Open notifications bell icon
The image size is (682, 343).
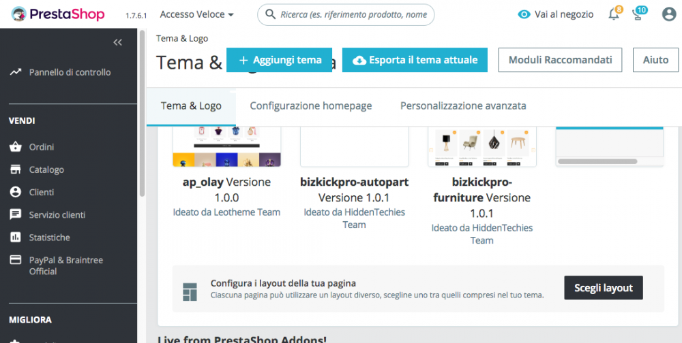(x=614, y=14)
